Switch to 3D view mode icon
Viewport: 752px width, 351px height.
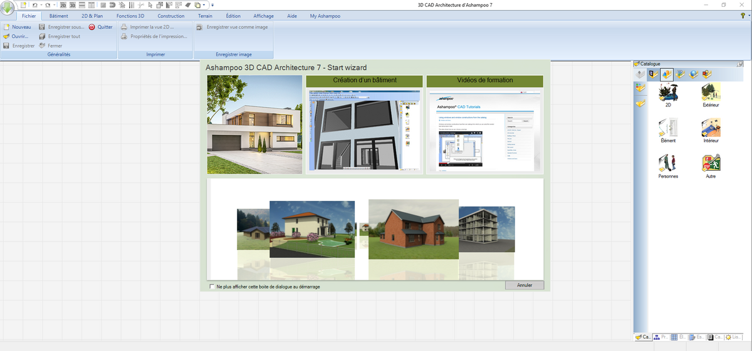[72, 5]
